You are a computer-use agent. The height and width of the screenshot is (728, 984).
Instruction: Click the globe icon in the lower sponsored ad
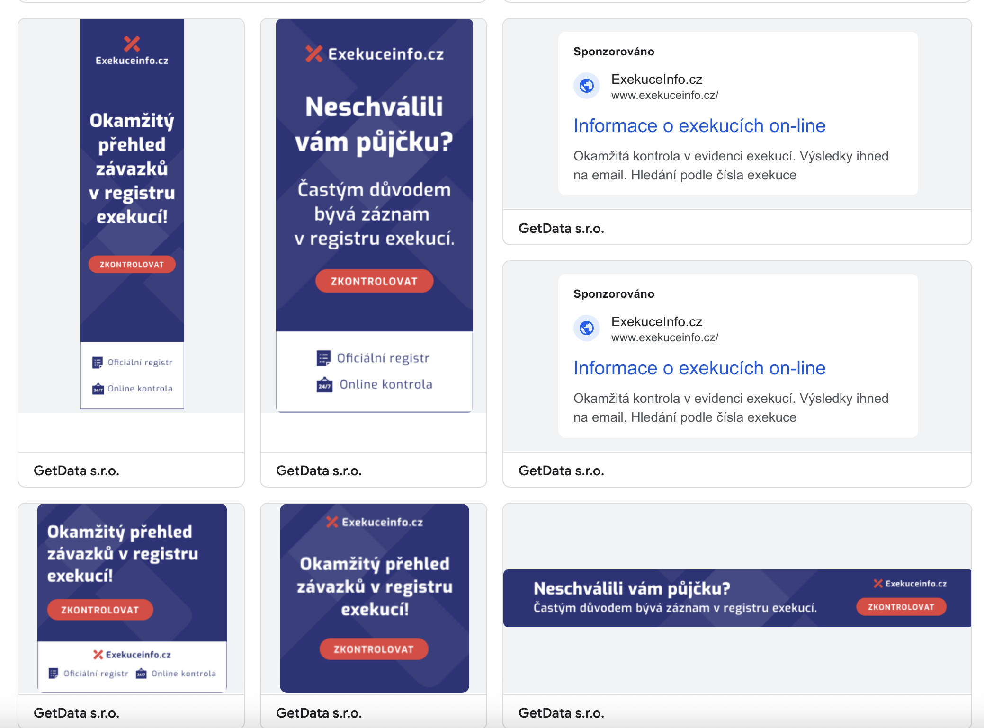click(587, 328)
